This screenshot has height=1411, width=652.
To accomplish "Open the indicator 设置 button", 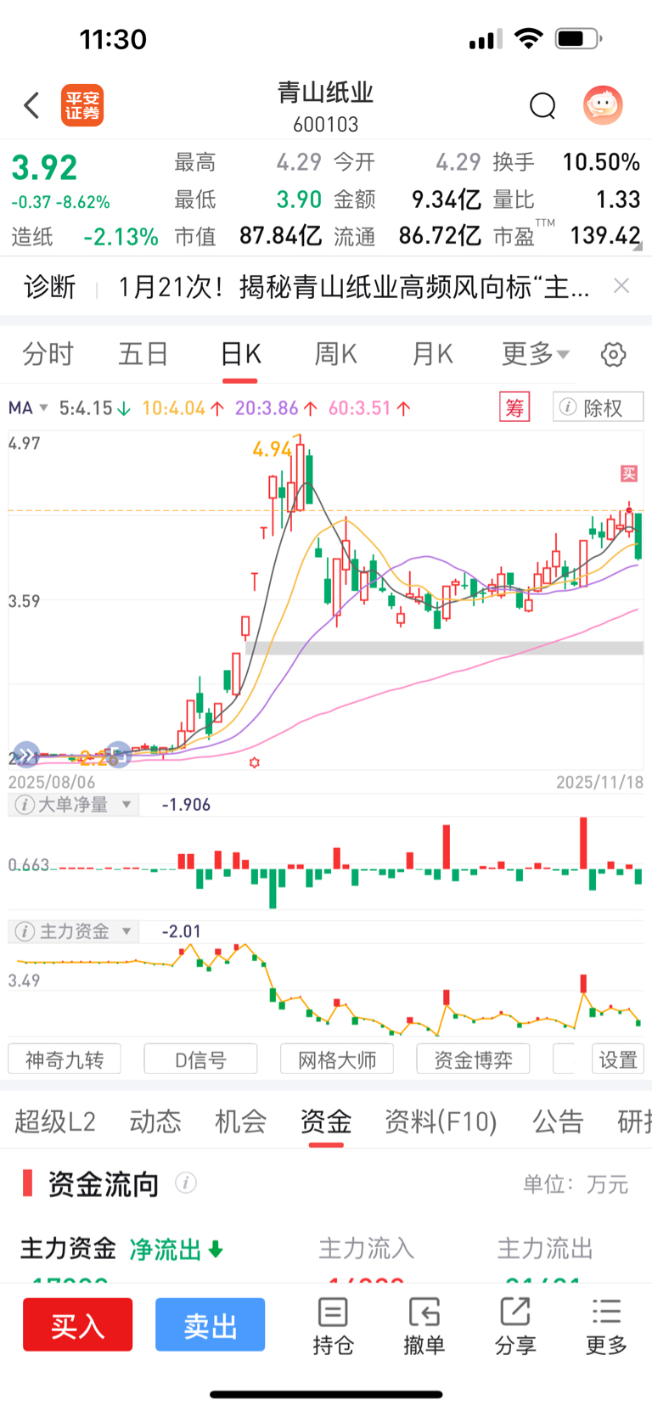I will (618, 1060).
